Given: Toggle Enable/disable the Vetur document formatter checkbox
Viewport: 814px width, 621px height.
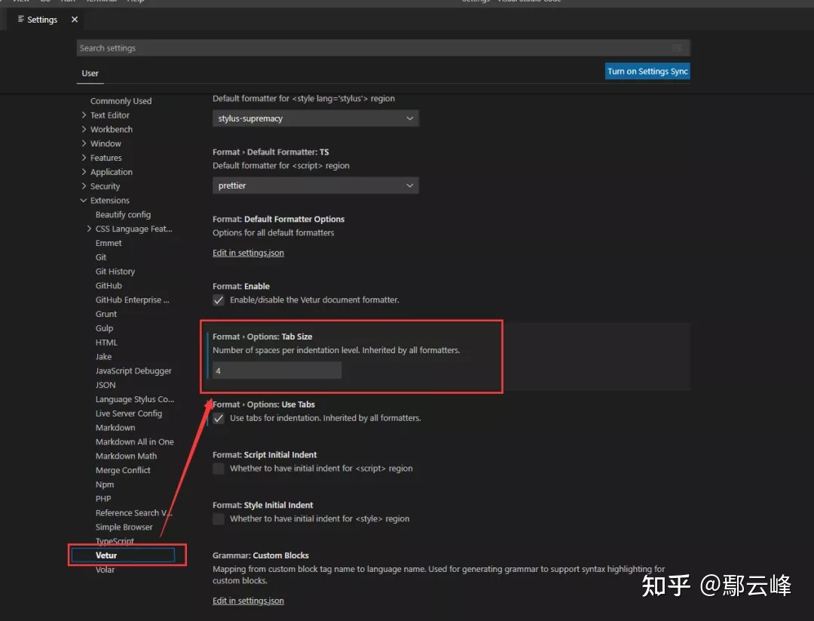Looking at the screenshot, I should click(x=219, y=300).
